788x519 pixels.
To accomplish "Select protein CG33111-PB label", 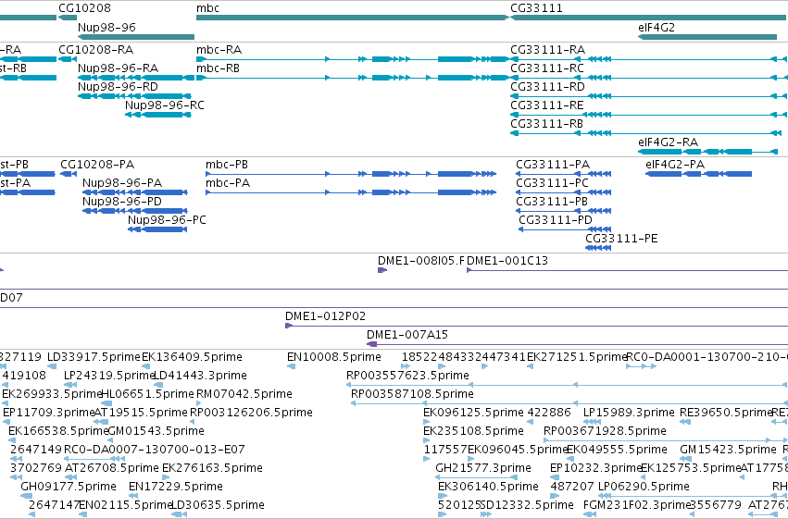I will pos(552,202).
